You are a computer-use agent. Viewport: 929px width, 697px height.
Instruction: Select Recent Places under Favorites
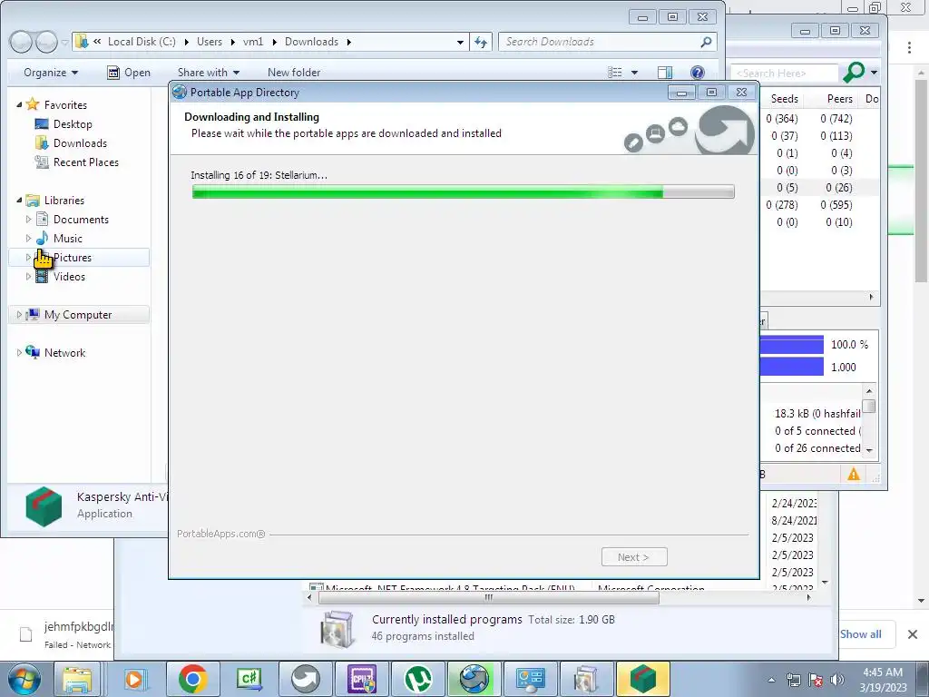click(x=86, y=162)
